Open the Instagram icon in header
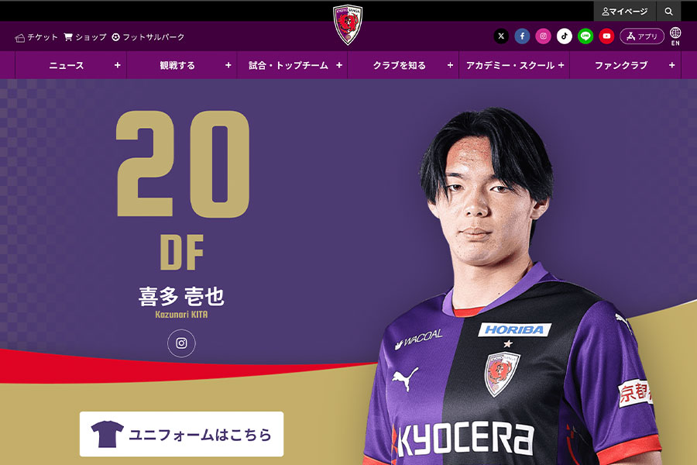This screenshot has width=697, height=465. click(543, 36)
